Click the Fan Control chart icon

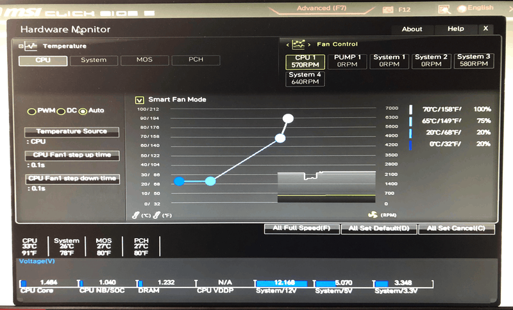click(x=298, y=44)
